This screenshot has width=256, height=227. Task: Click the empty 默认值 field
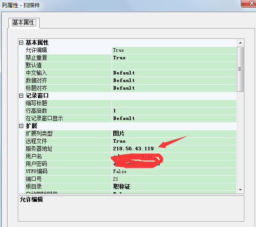tap(174, 65)
